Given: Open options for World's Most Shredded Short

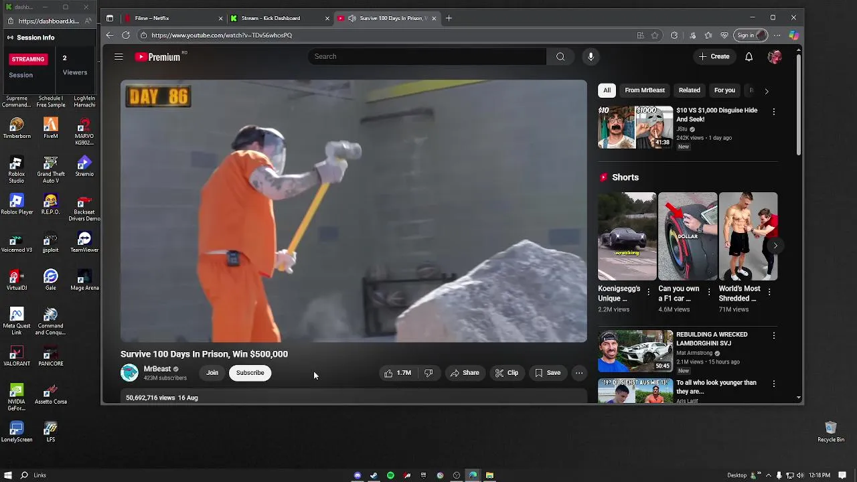Looking at the screenshot, I should pos(769,292).
